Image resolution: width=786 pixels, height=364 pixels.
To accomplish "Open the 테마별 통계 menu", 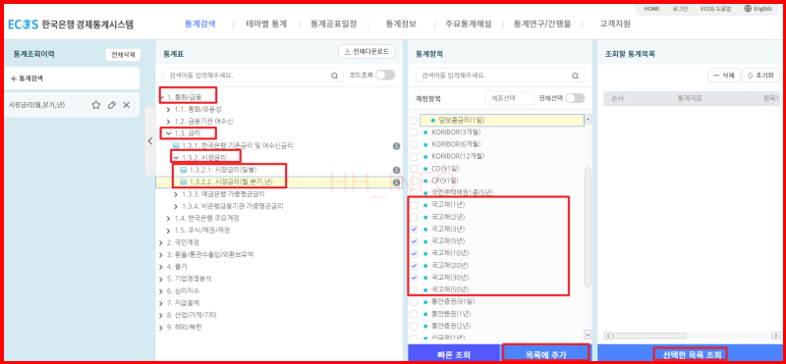I will tap(266, 24).
